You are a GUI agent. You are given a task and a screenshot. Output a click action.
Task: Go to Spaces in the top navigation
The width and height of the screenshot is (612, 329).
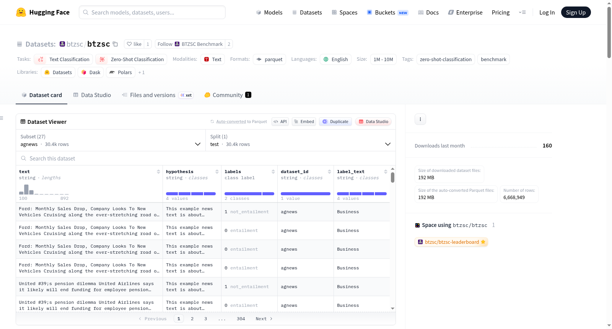click(x=344, y=12)
